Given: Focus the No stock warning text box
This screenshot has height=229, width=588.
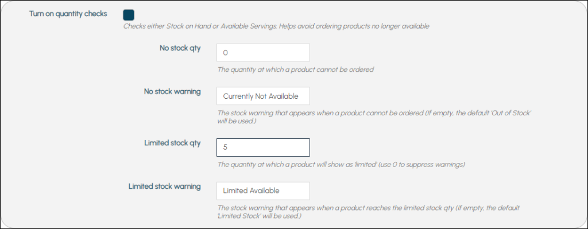Looking at the screenshot, I should (x=263, y=96).
